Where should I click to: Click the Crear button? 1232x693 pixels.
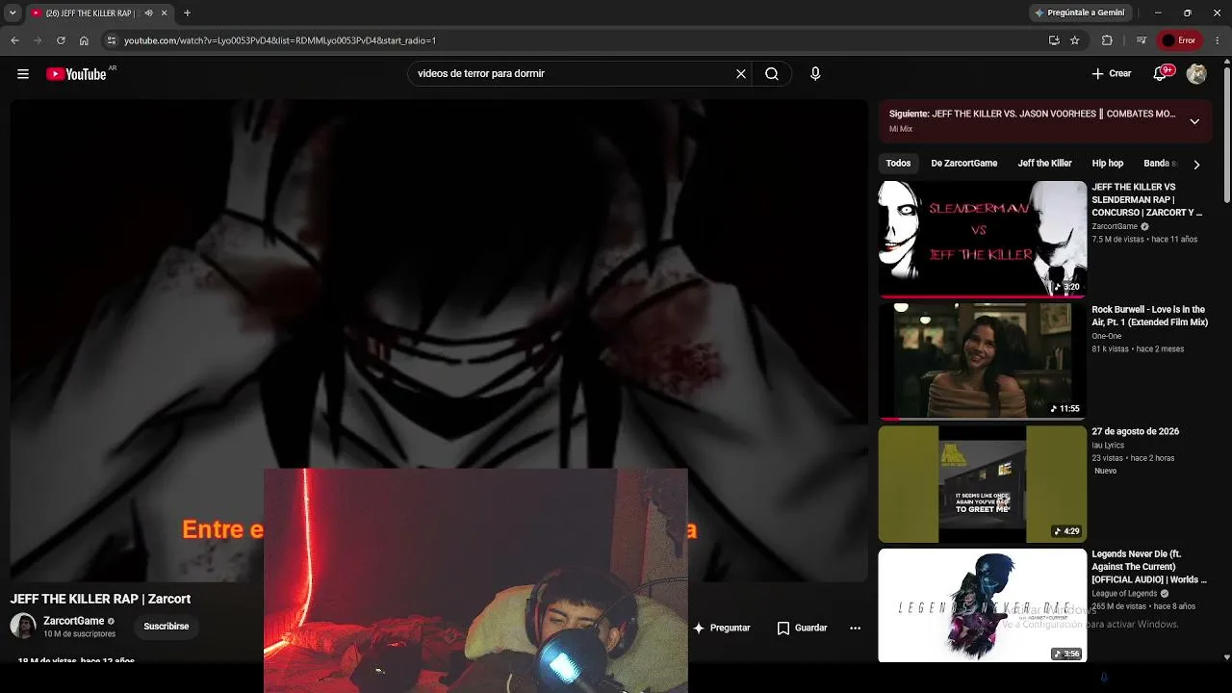coord(1112,74)
